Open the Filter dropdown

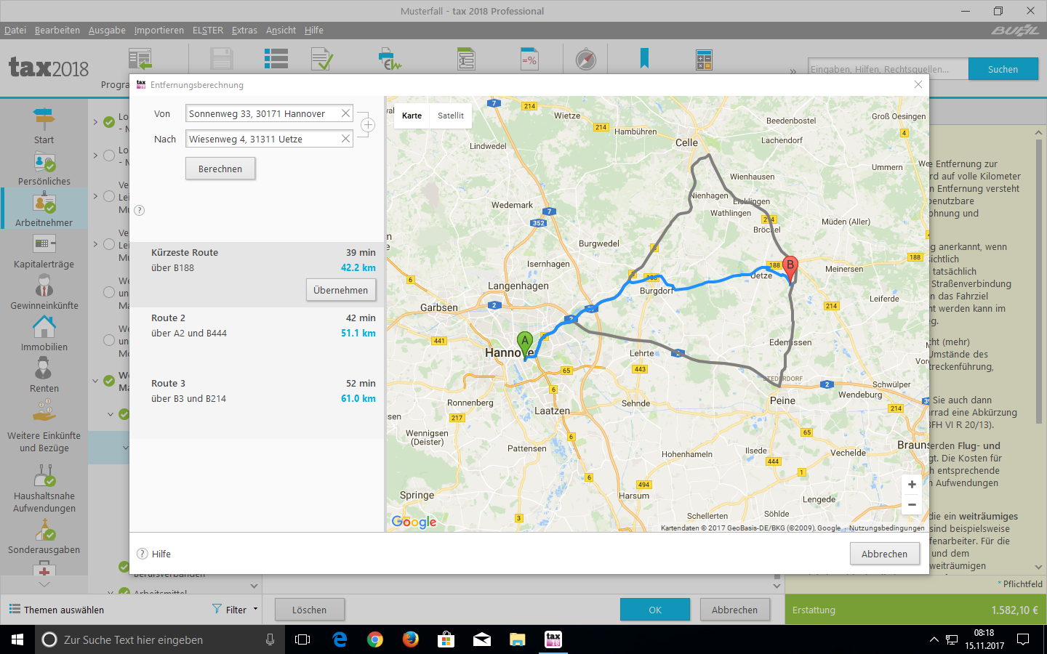236,610
